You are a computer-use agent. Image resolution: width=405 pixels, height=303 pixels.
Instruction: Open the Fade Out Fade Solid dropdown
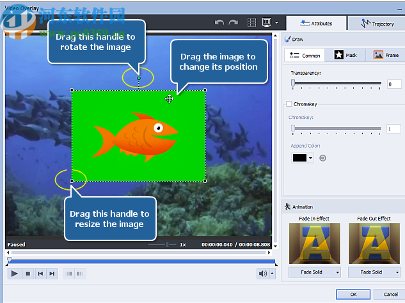tap(374, 272)
